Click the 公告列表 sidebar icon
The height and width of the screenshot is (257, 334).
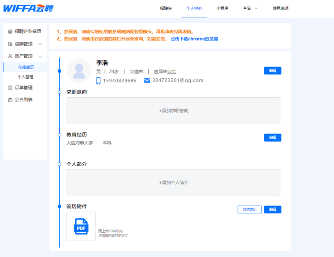click(10, 100)
